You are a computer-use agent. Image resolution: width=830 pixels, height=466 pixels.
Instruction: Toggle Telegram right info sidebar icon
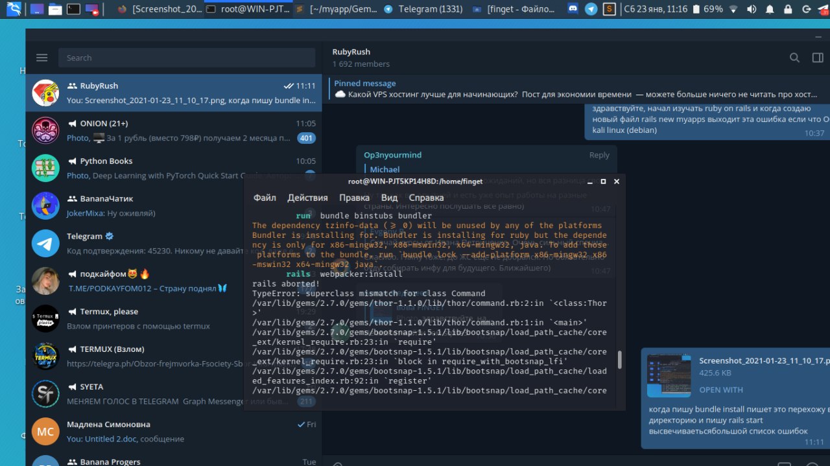coord(818,58)
